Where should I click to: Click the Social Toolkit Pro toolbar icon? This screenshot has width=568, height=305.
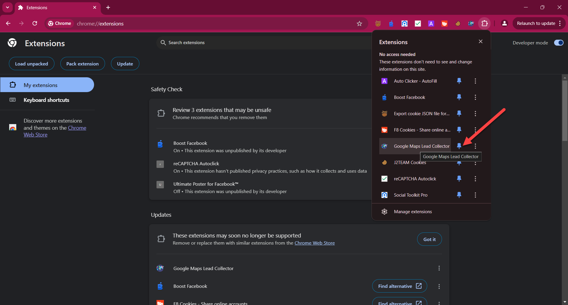[x=404, y=24]
